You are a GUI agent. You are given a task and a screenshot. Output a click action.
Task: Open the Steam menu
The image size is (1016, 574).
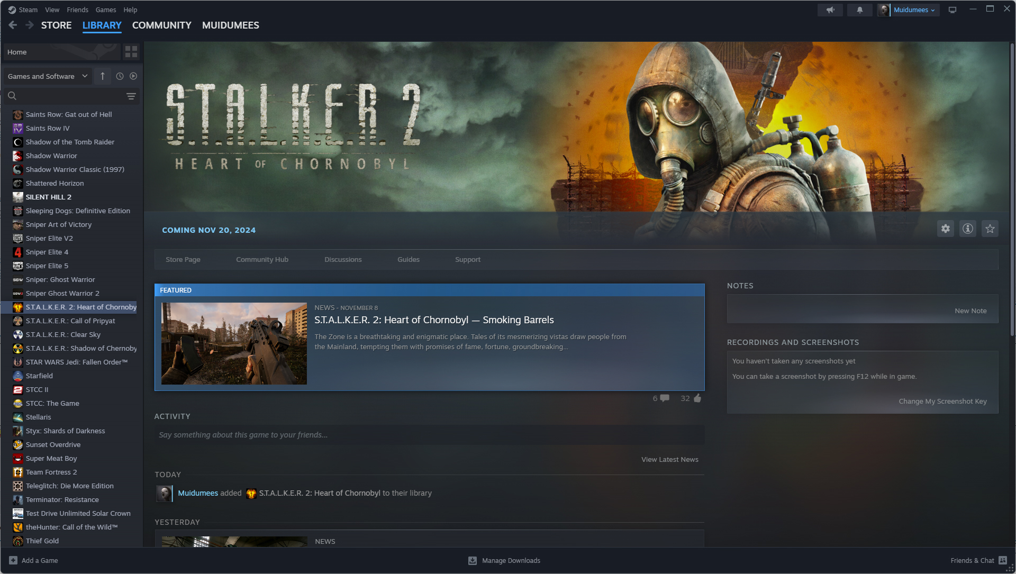tap(28, 10)
